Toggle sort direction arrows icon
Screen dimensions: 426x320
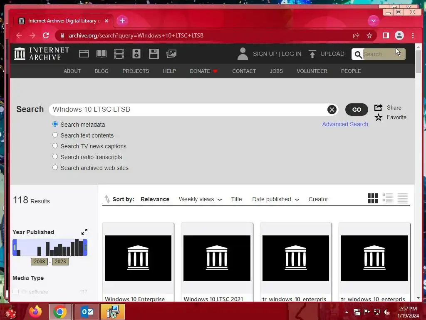(x=107, y=199)
